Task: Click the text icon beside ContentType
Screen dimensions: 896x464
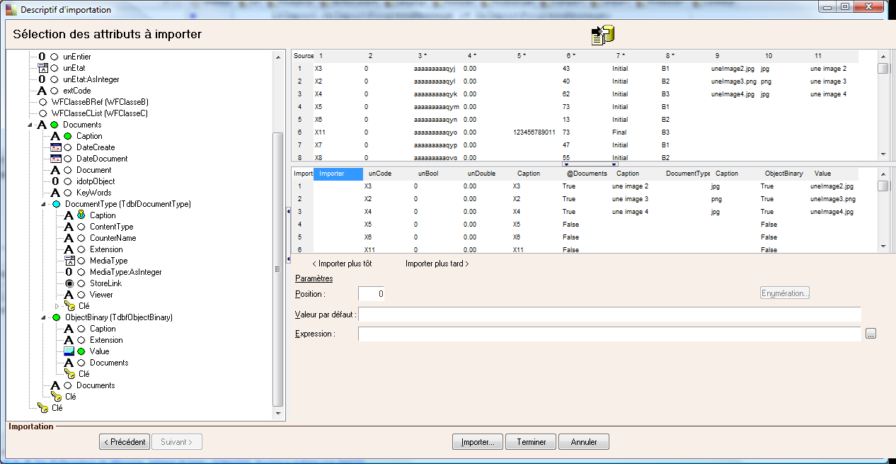Action: [69, 227]
